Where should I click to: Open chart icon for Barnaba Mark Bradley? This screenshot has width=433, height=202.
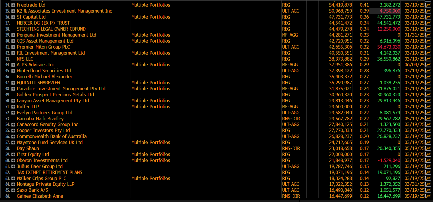pyautogui.click(x=428, y=119)
